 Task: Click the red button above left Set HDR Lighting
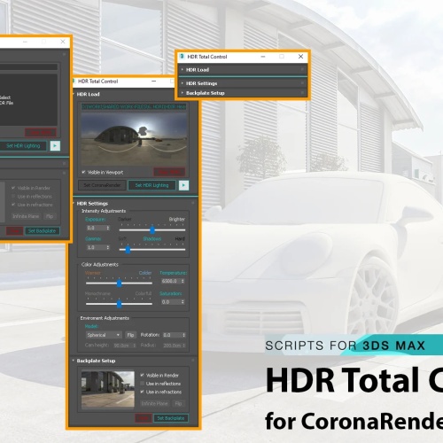click(41, 132)
